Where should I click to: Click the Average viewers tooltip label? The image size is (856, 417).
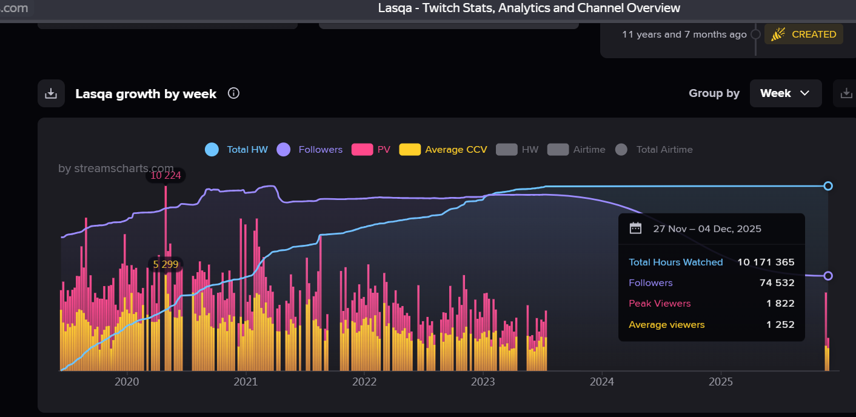(x=667, y=325)
